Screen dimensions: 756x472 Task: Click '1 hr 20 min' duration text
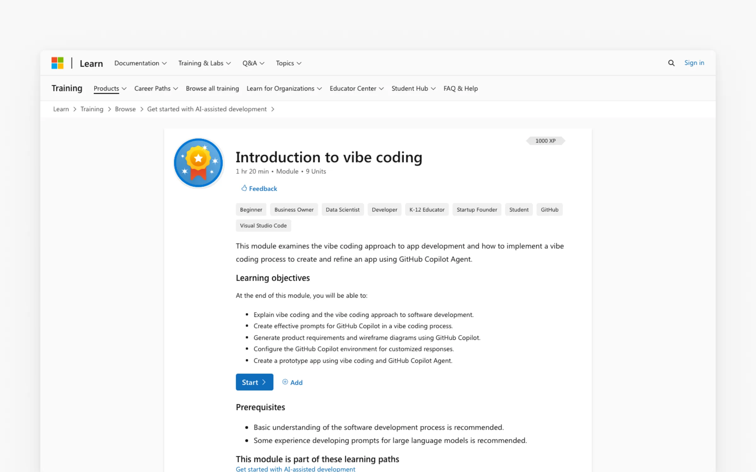pos(252,171)
